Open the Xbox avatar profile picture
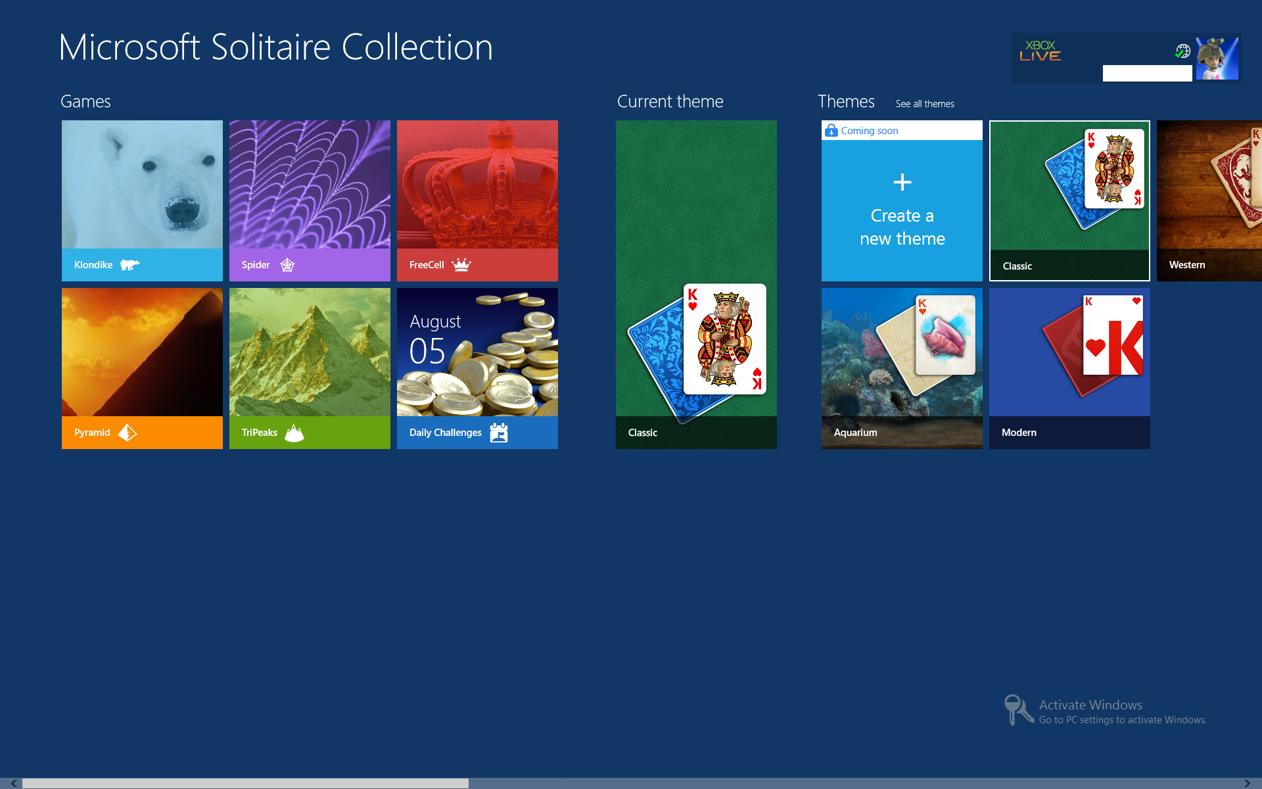Viewport: 1262px width, 789px height. click(1217, 59)
